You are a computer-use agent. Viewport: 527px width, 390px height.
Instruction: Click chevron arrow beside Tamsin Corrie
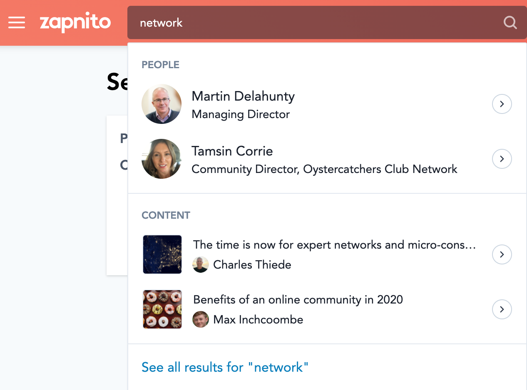pyautogui.click(x=502, y=159)
